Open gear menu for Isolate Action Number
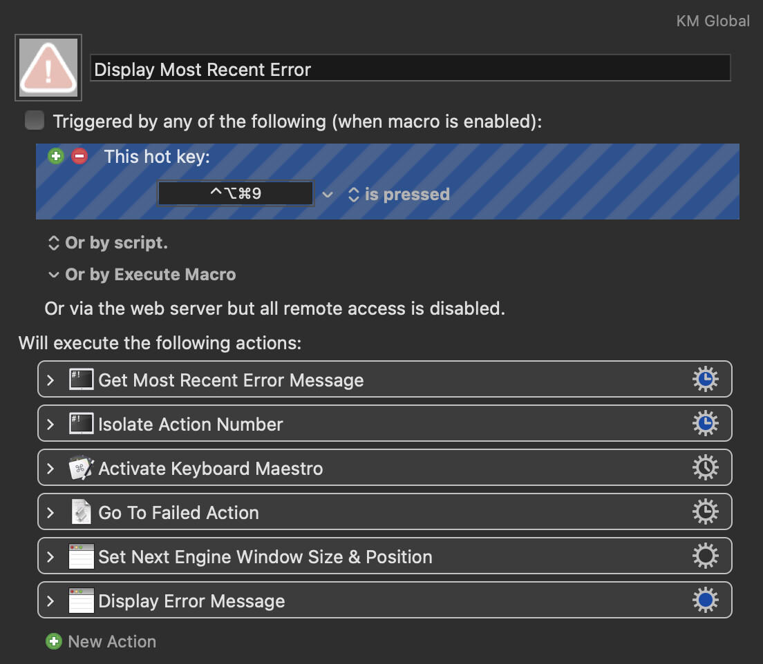763x664 pixels. tap(705, 424)
